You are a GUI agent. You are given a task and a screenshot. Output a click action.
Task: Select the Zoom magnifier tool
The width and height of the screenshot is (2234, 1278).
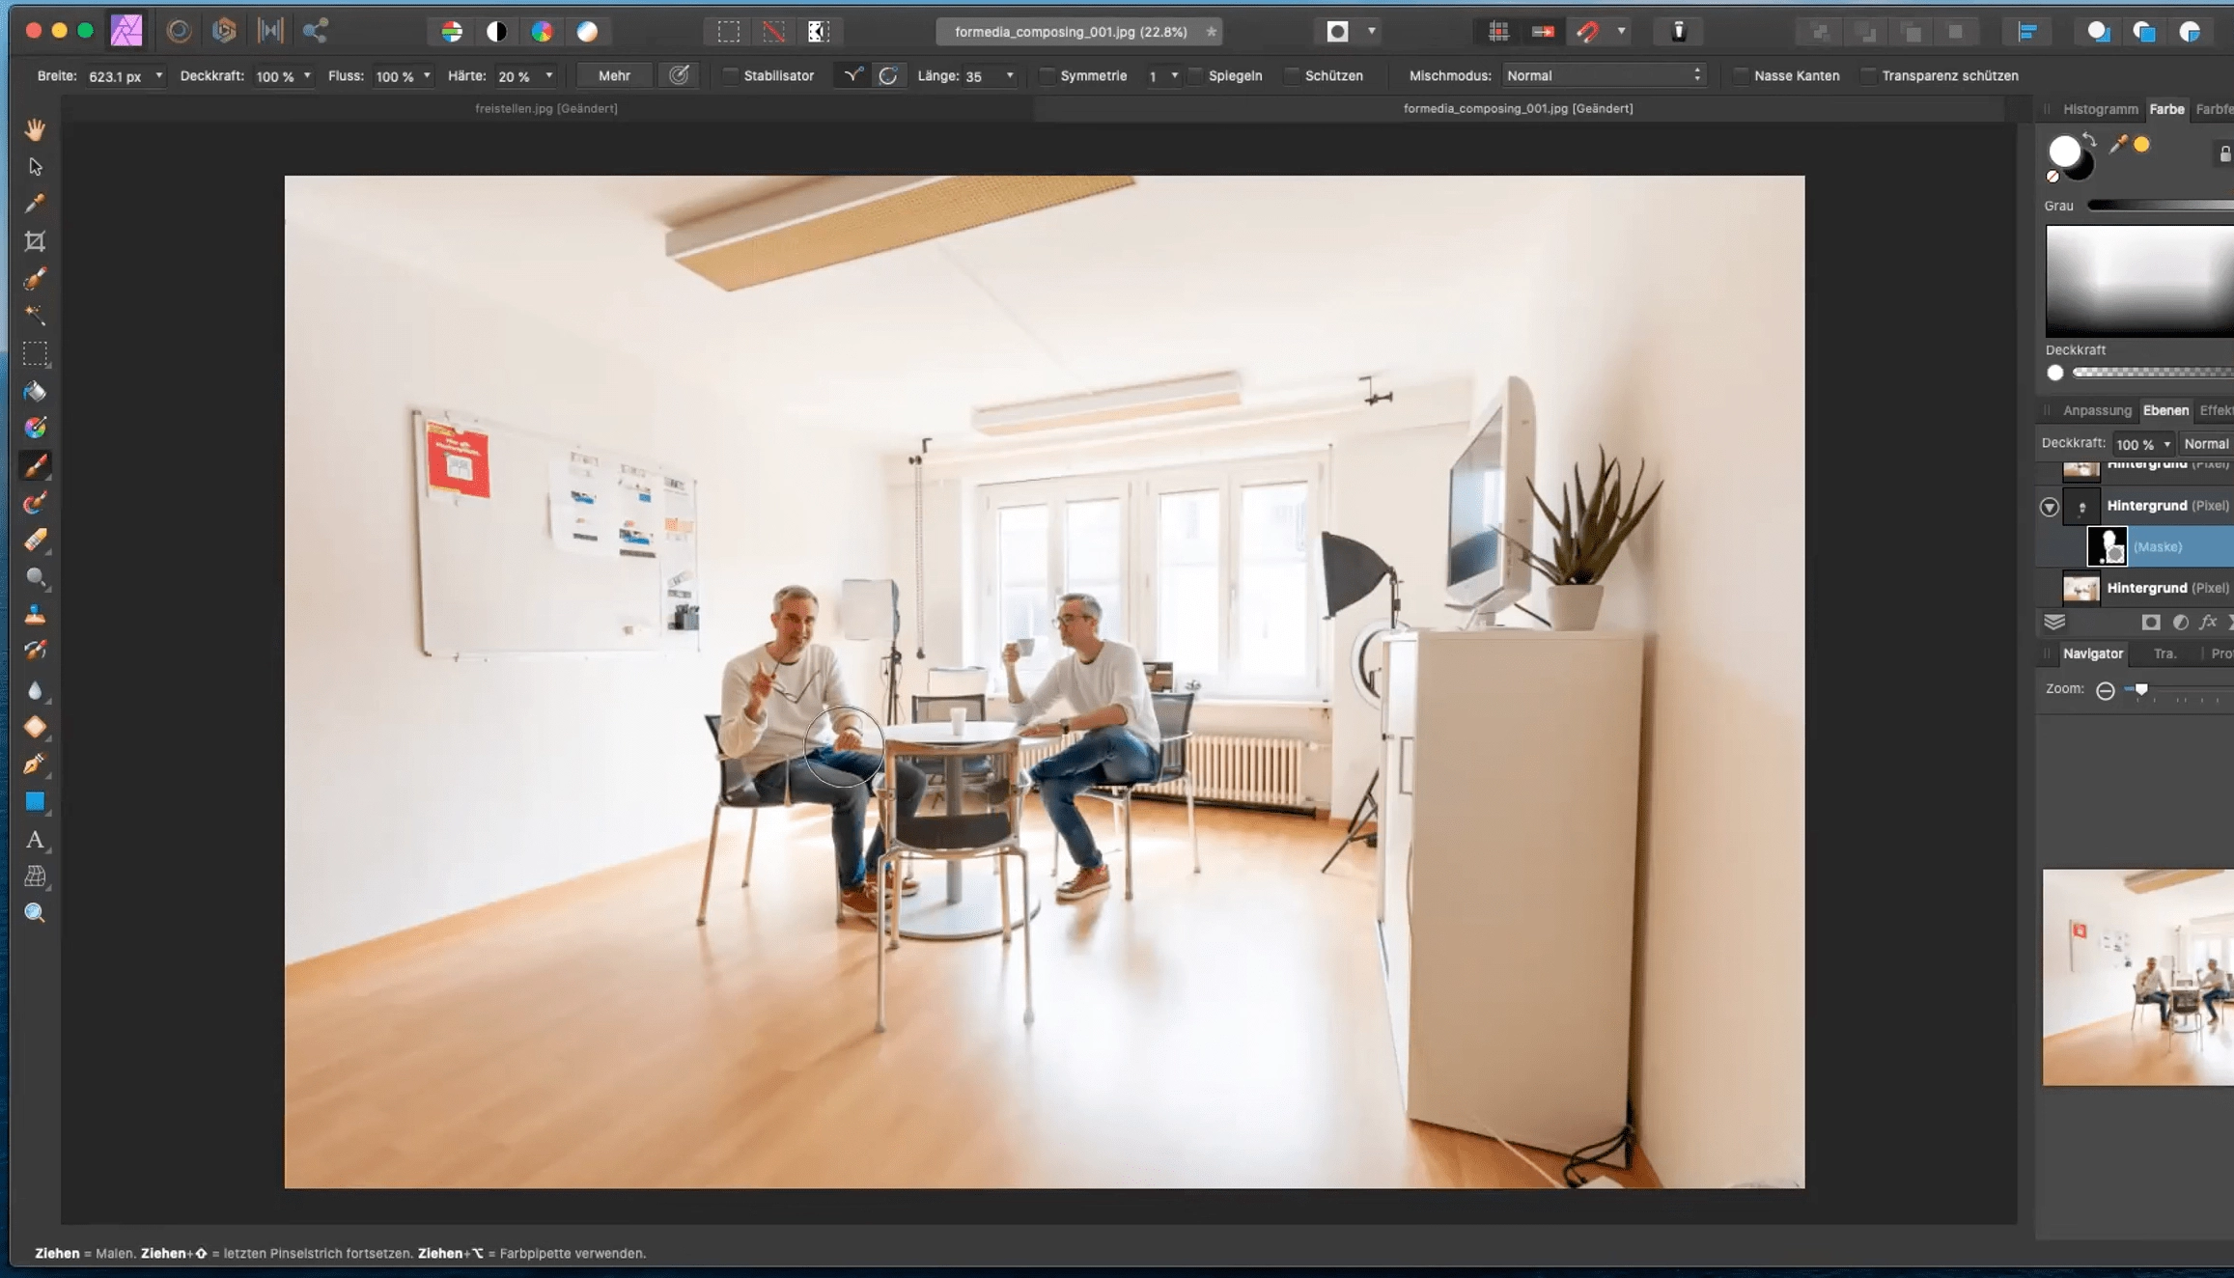pyautogui.click(x=35, y=913)
